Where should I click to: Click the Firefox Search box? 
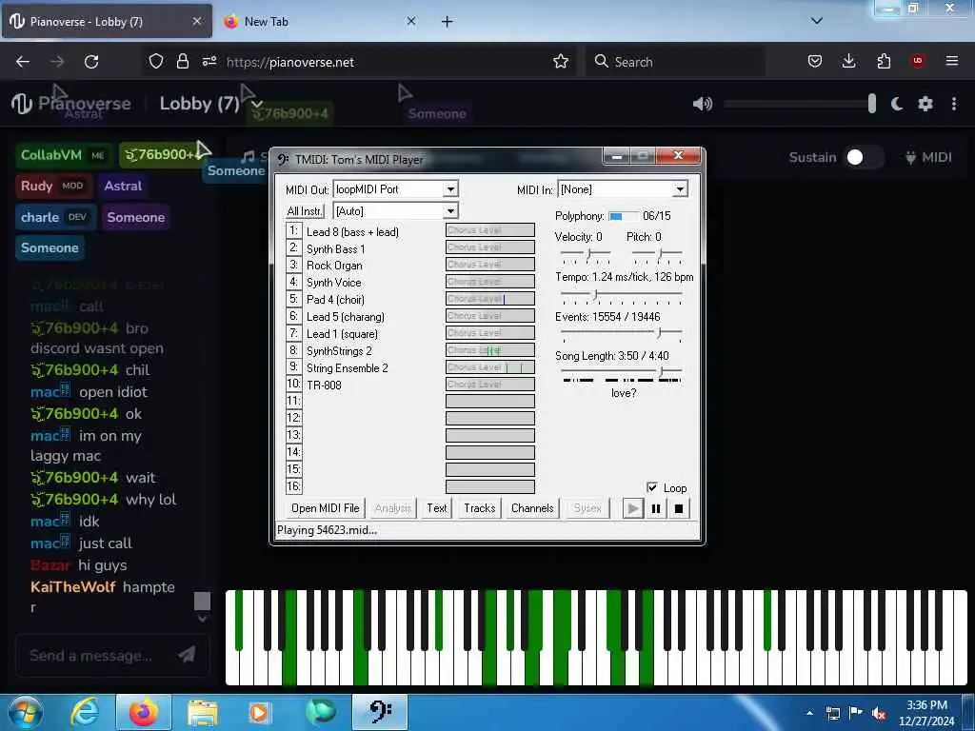675,62
